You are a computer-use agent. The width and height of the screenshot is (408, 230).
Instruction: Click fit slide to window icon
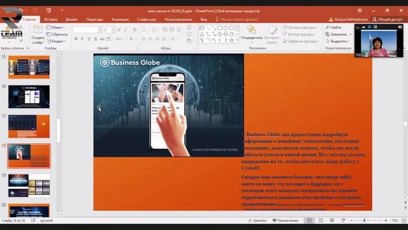point(404,220)
